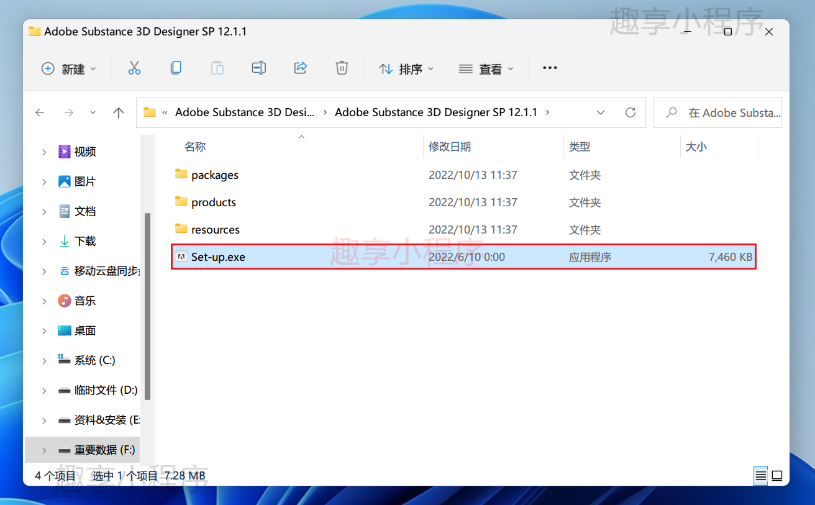This screenshot has height=505, width=815.
Task: Go up one folder level arrow
Action: (x=119, y=112)
